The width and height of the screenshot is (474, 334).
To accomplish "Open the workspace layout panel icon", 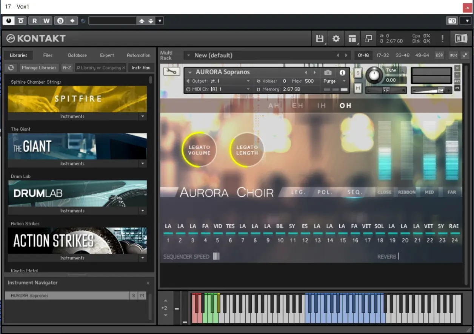I will [352, 38].
